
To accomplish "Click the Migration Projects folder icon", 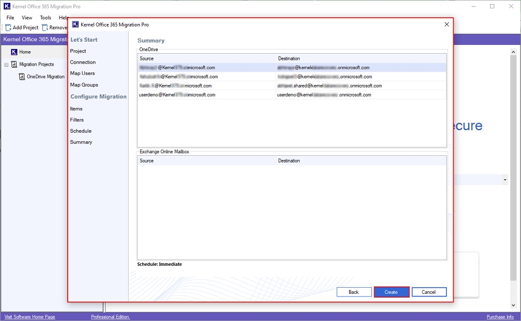I will pyautogui.click(x=14, y=65).
